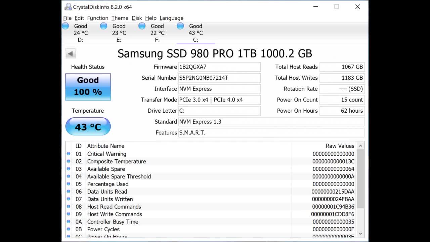Open the Language menu
The image size is (430, 242).
click(171, 18)
